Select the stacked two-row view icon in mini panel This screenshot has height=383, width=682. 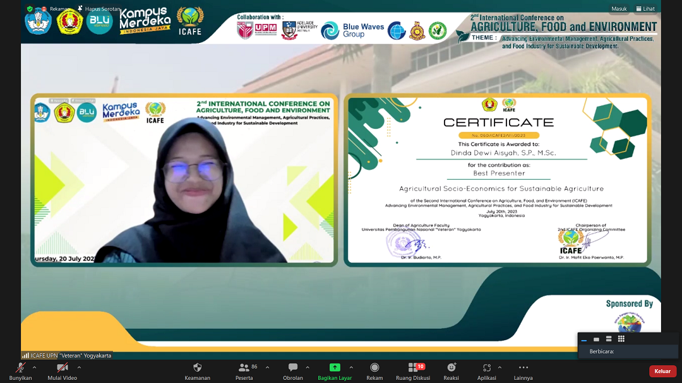(609, 339)
